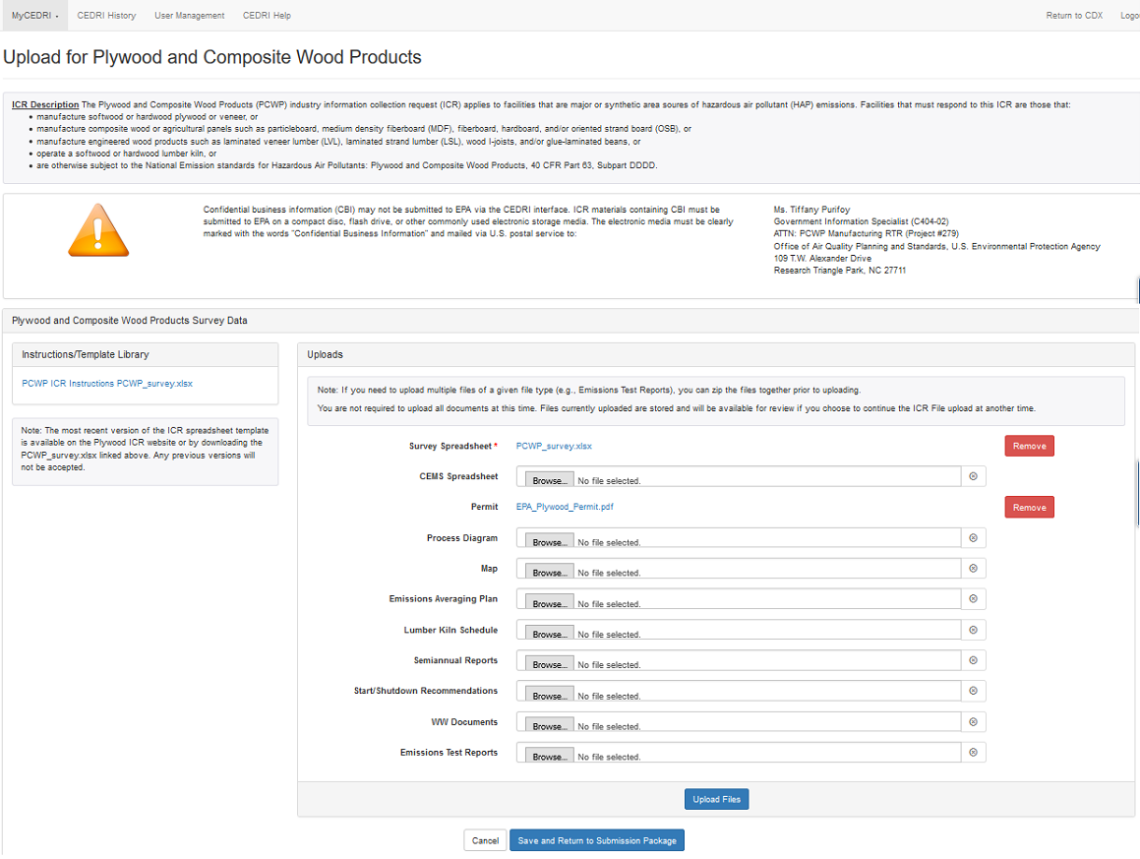Remove the uploaded EPA_Plywood_Permit.pdf file
Screen dimensions: 1140x859
coord(1029,507)
